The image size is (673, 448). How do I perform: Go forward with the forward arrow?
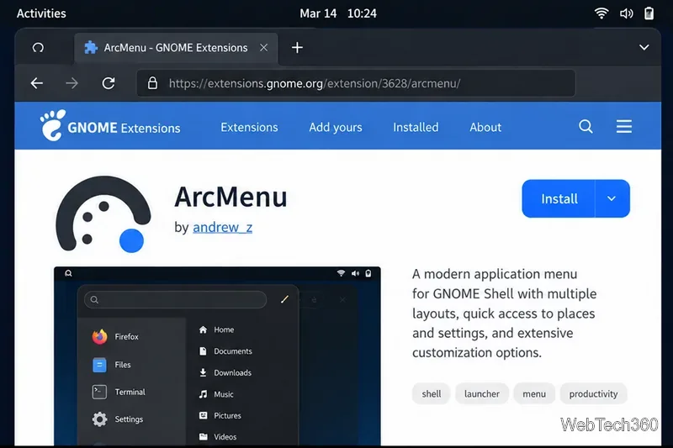72,83
